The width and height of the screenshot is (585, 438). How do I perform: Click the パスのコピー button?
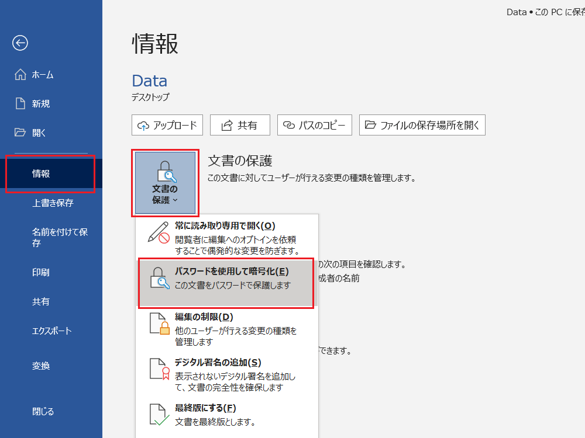pos(315,125)
